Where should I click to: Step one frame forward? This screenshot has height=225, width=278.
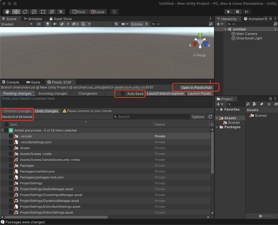tap(246, 12)
